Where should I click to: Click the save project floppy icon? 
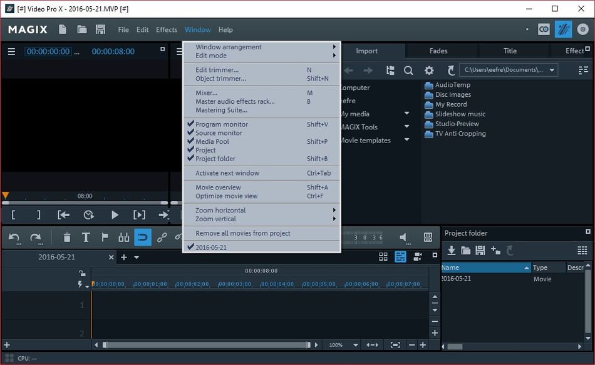[100, 29]
